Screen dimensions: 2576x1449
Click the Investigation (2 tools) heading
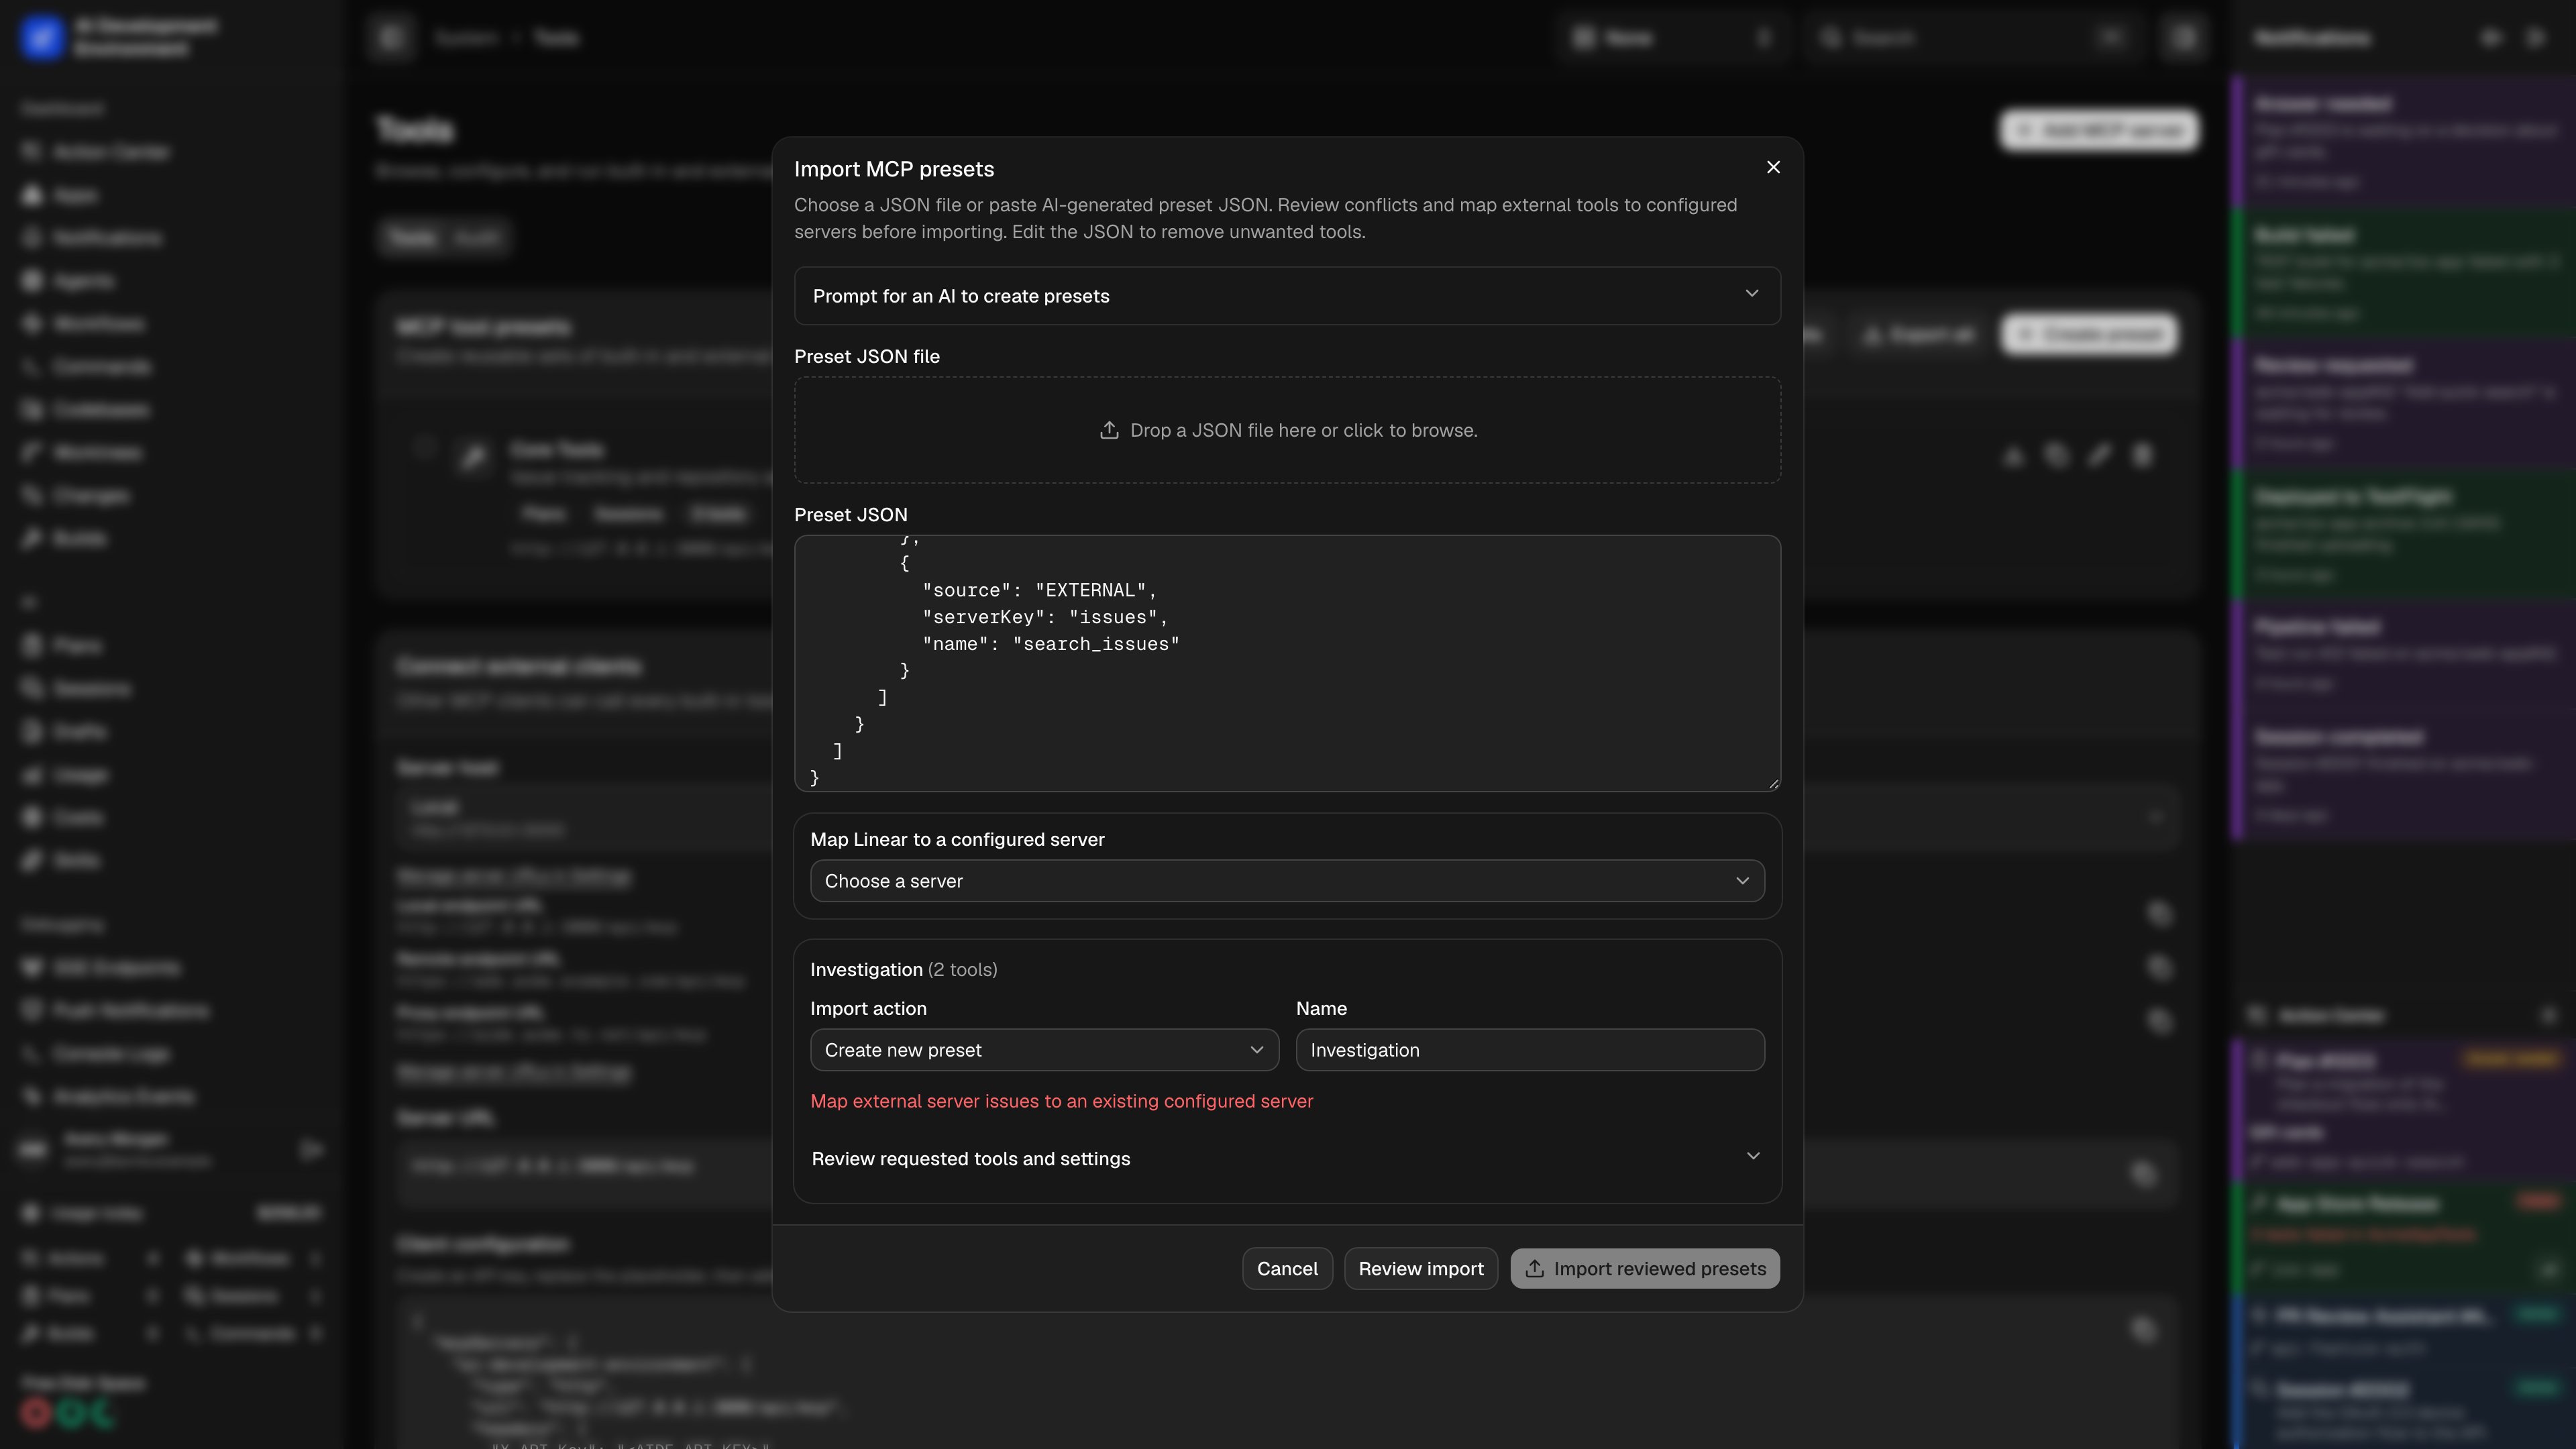click(x=903, y=969)
